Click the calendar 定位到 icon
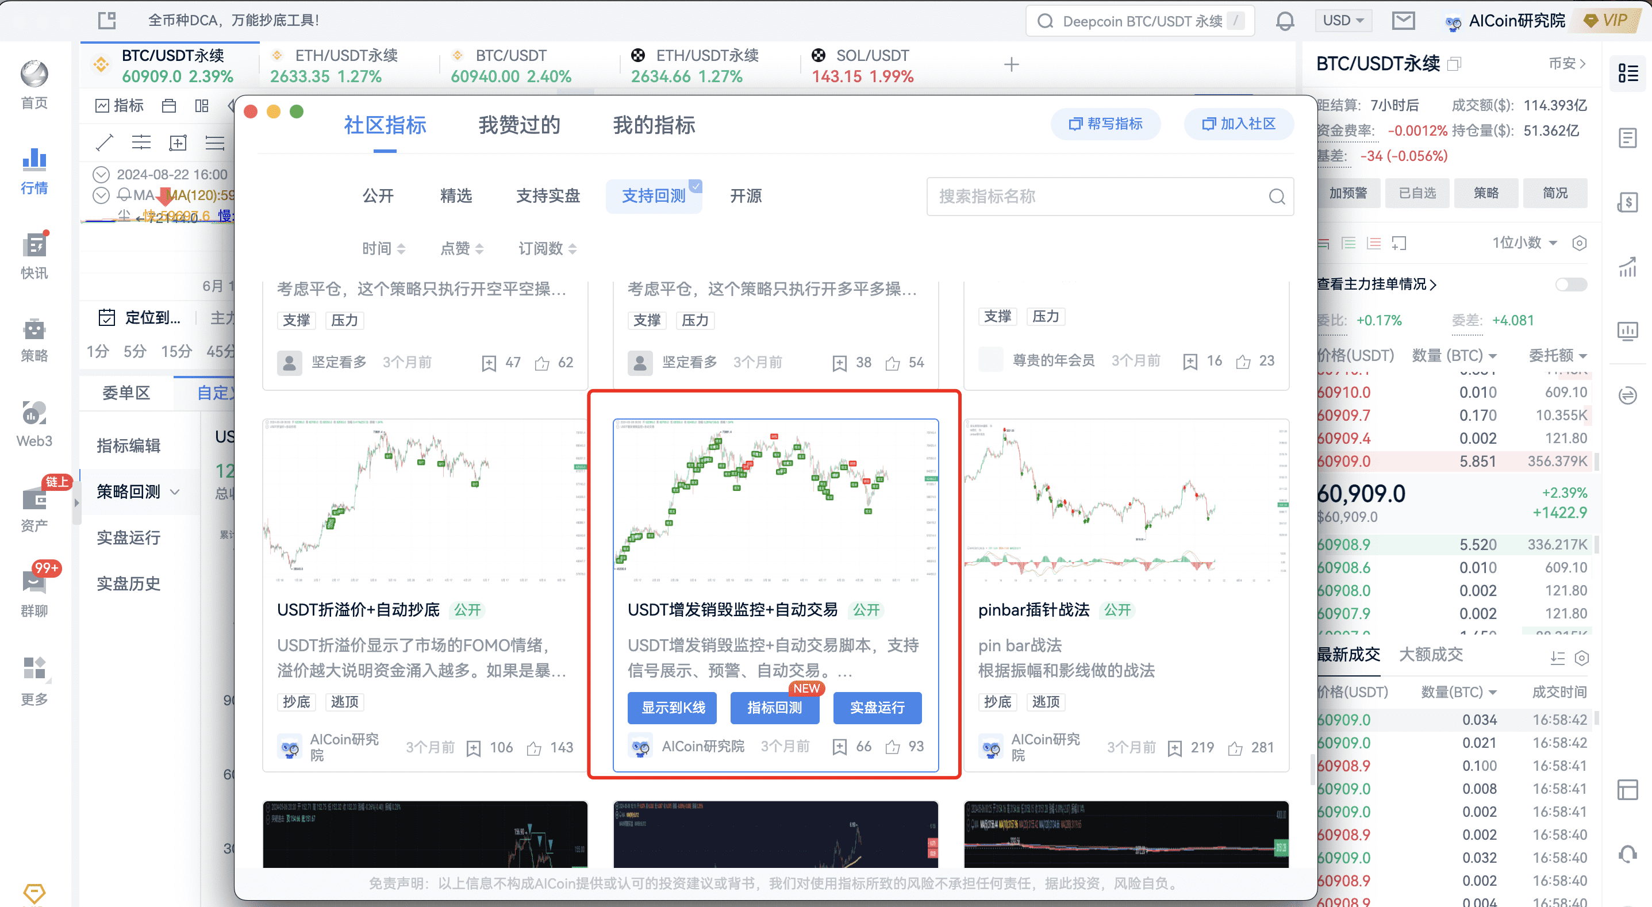Image resolution: width=1652 pixels, height=907 pixels. point(106,317)
